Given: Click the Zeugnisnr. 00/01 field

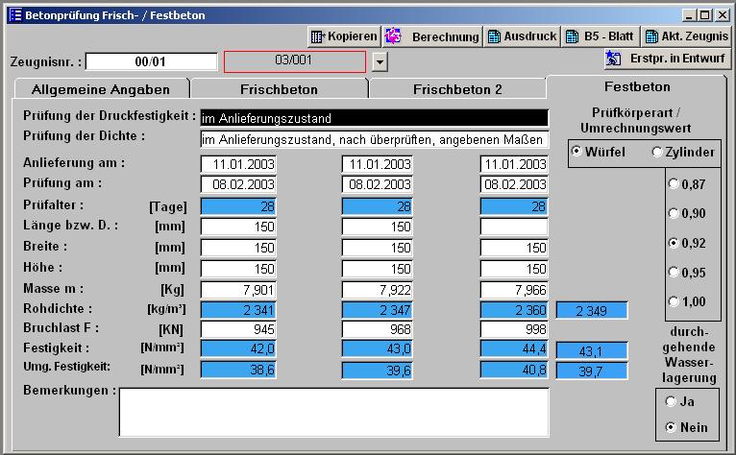Looking at the screenshot, I should click(x=152, y=61).
